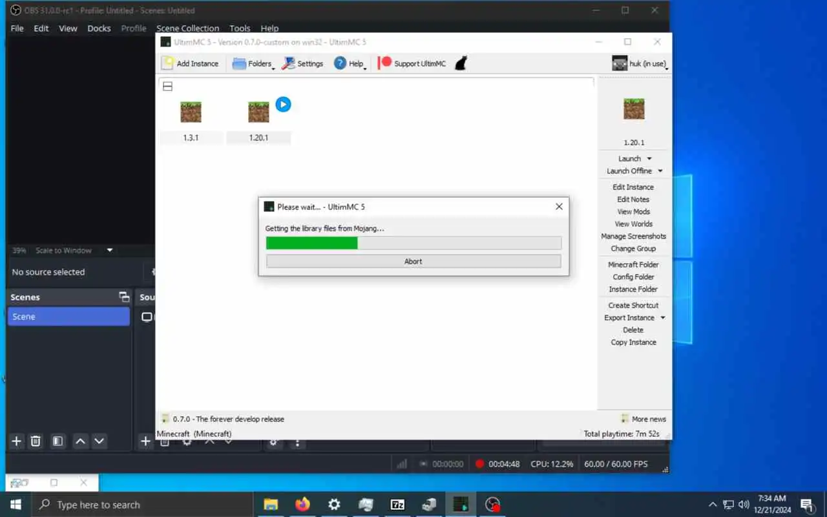This screenshot has width=827, height=517.
Task: Click Create Shortcut
Action: pos(633,305)
